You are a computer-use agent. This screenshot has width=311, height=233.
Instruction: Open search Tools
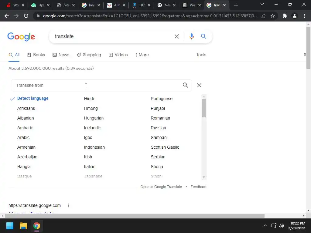pos(201,55)
